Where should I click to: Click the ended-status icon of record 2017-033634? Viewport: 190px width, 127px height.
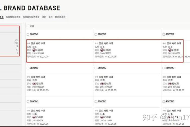102,117
